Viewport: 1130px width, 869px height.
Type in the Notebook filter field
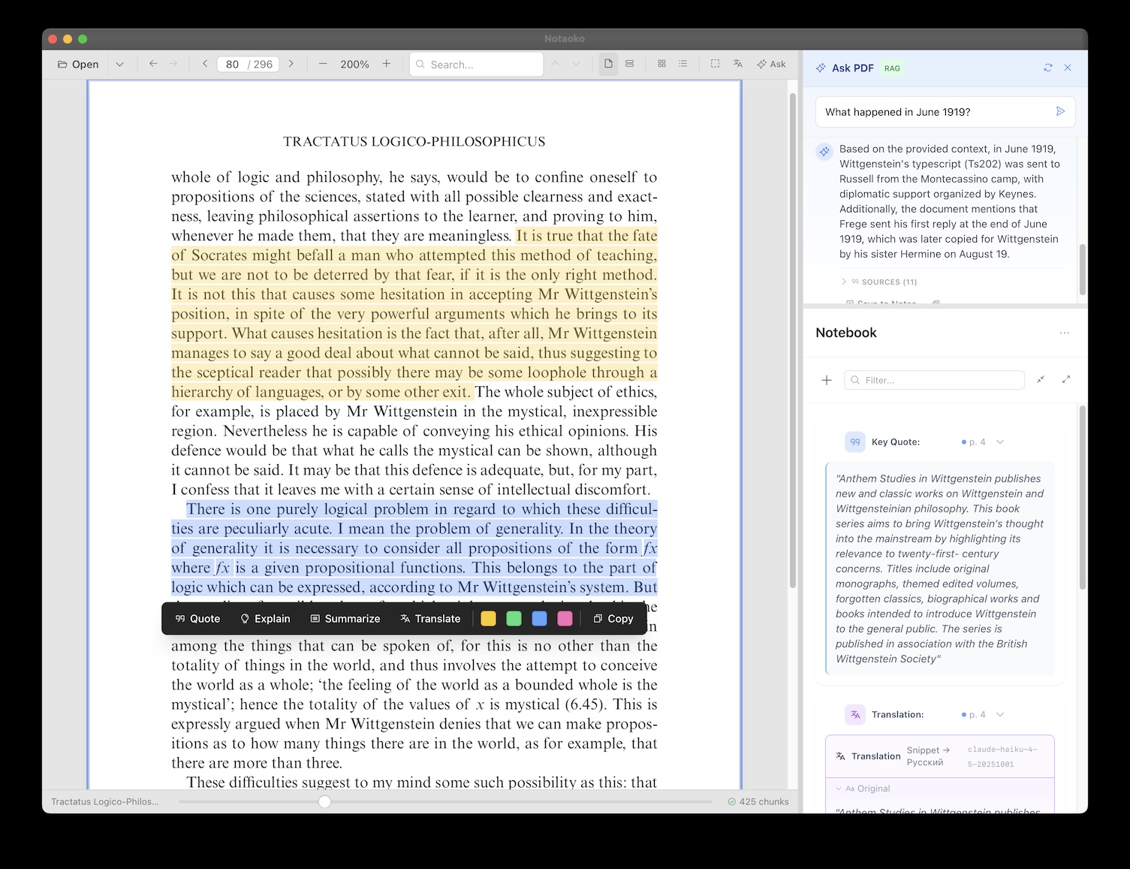933,380
